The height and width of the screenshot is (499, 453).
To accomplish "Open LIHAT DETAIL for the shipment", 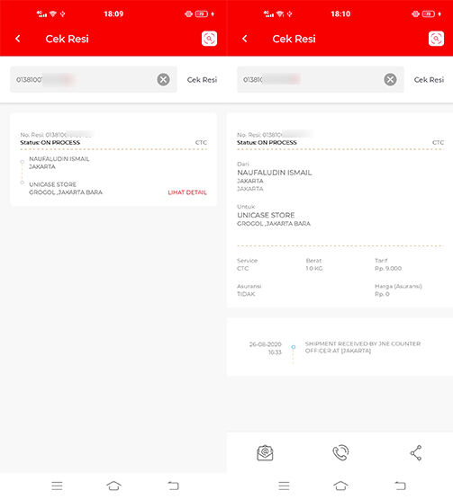I will 187,192.
